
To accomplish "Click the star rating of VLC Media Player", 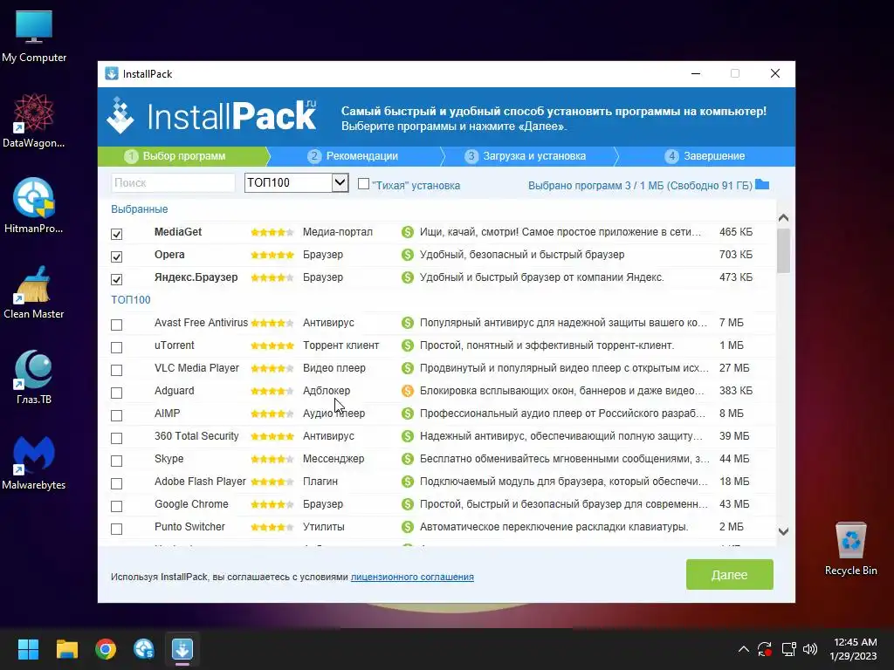I will tap(272, 369).
